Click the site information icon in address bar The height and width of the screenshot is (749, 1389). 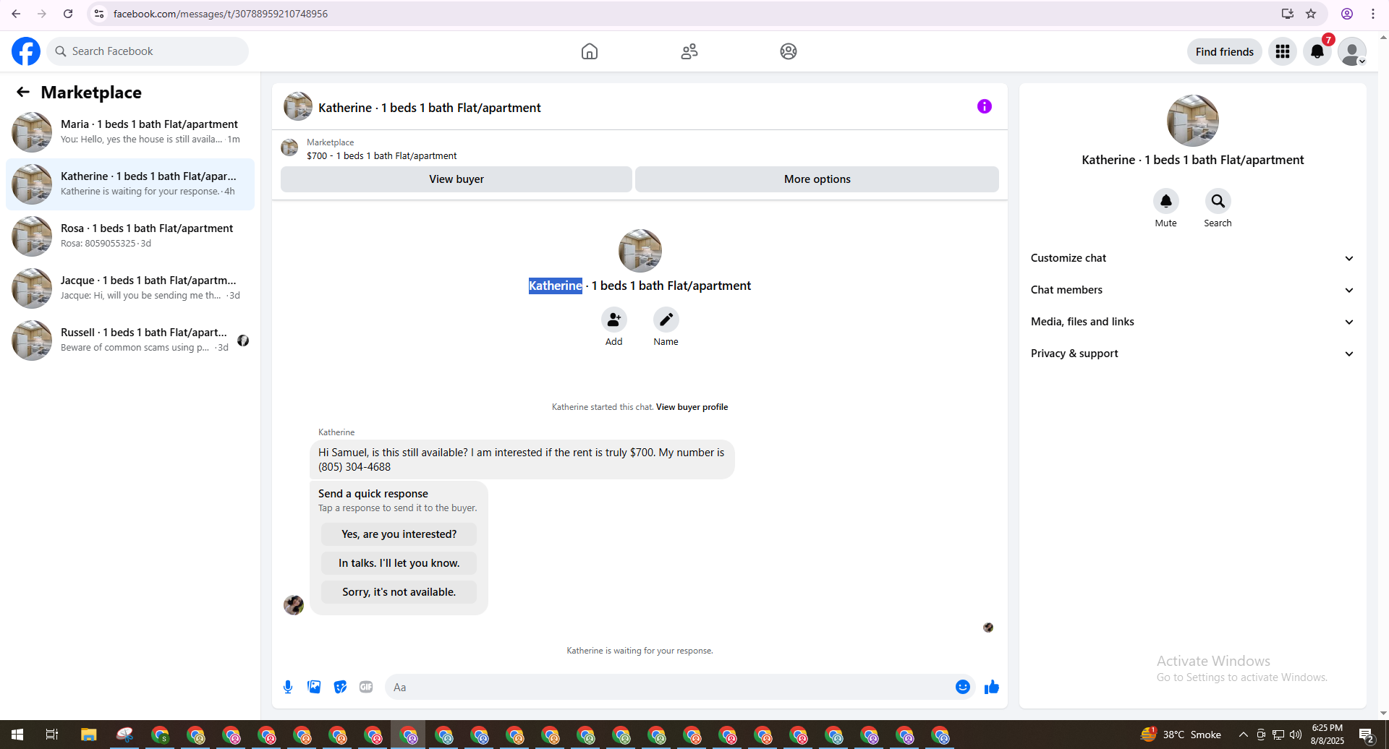pos(99,14)
